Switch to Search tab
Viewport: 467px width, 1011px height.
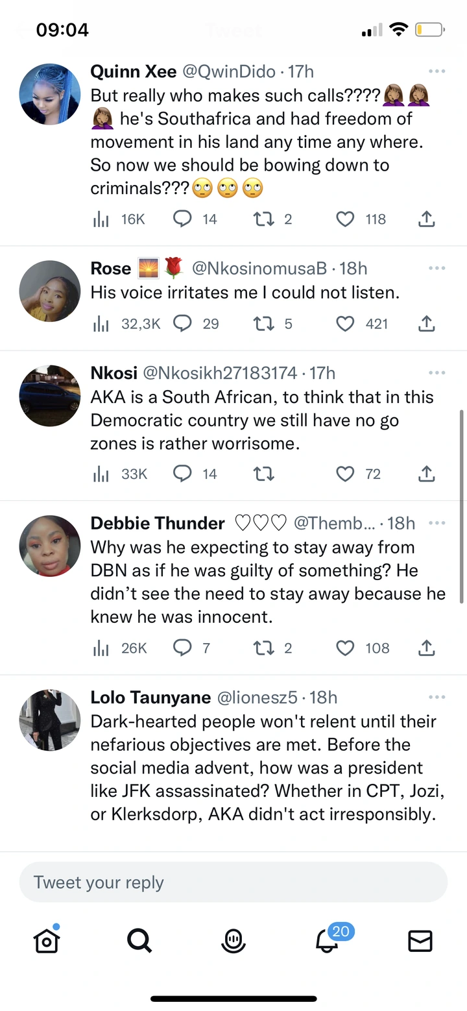coord(139,940)
